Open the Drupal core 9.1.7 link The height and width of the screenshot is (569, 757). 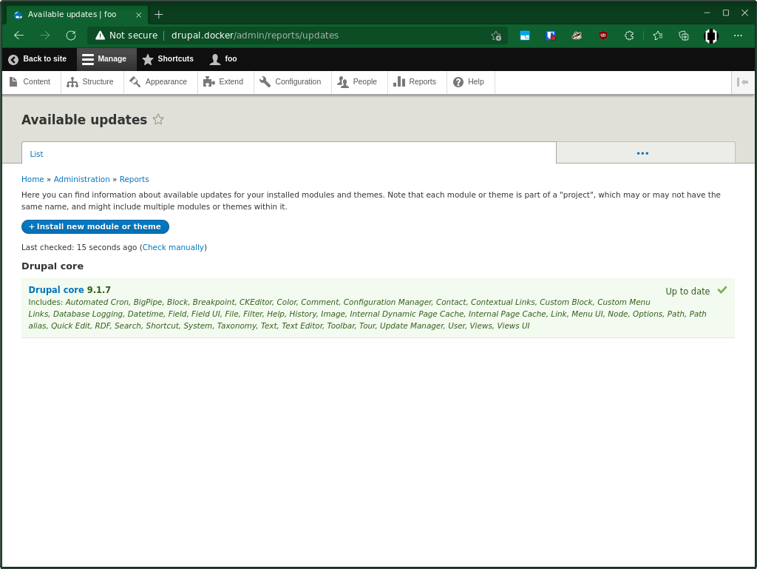point(55,289)
